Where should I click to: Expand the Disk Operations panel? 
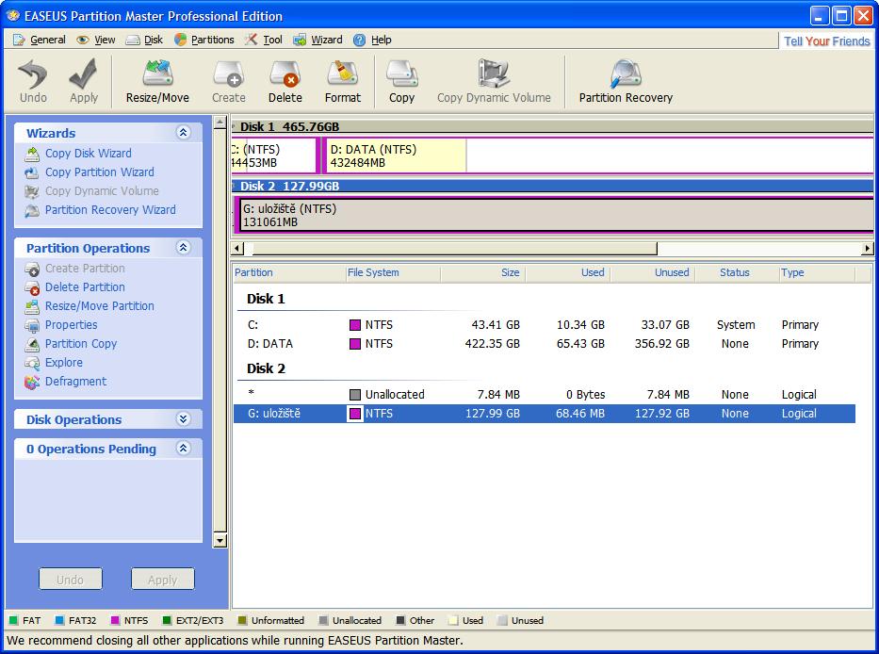(184, 419)
